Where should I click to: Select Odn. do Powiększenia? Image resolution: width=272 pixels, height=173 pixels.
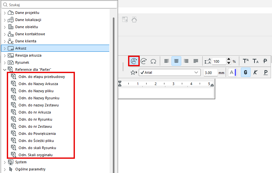tap(37, 134)
